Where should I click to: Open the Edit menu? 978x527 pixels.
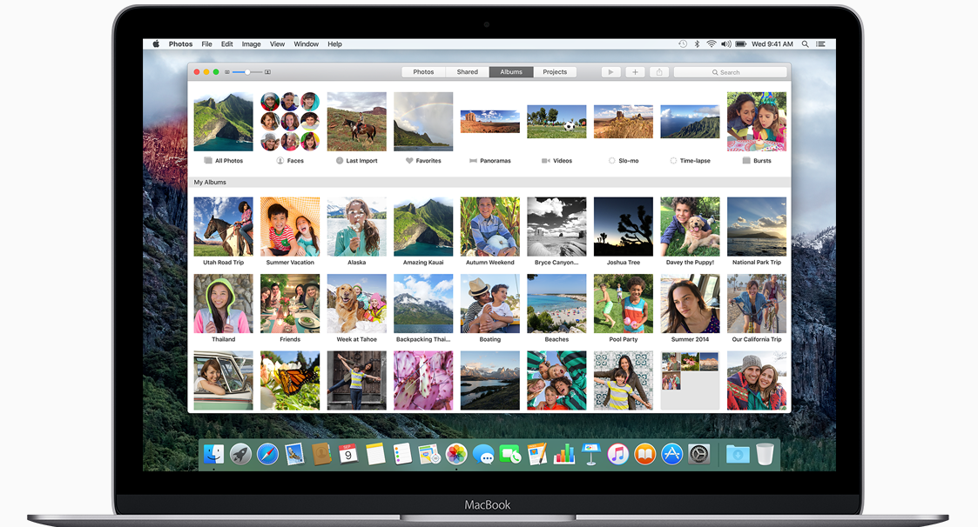click(x=227, y=44)
